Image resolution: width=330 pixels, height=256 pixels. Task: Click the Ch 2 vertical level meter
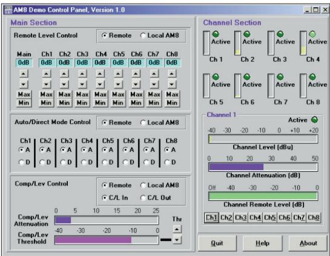coord(237,43)
